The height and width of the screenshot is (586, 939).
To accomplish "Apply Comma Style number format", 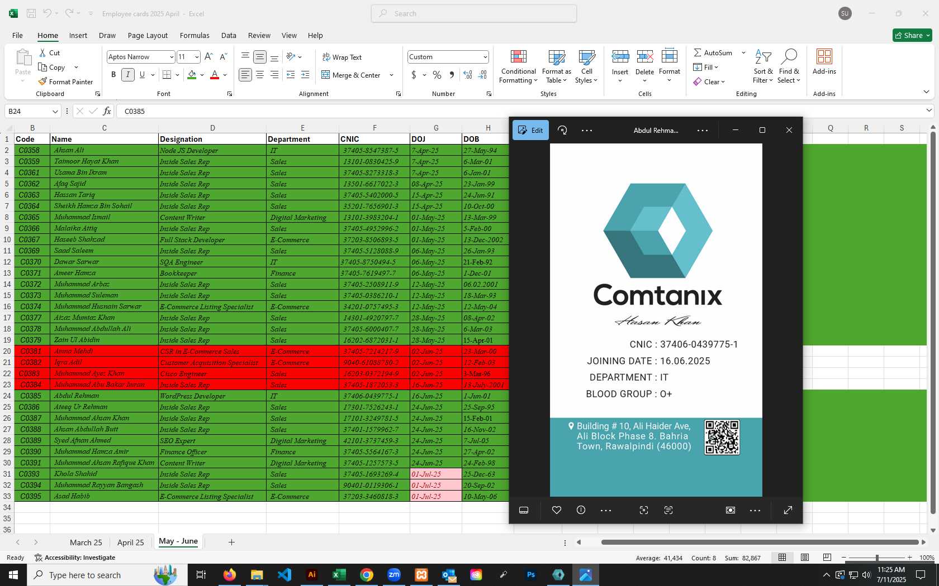I will [x=452, y=75].
